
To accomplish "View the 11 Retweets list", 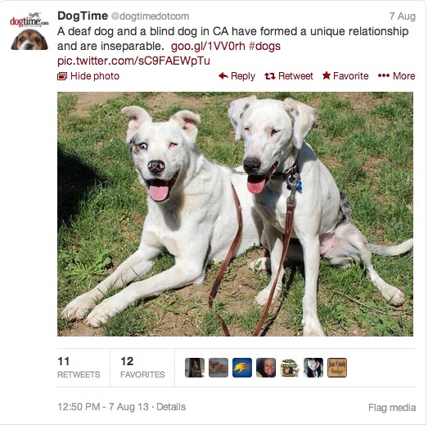I will pyautogui.click(x=79, y=368).
